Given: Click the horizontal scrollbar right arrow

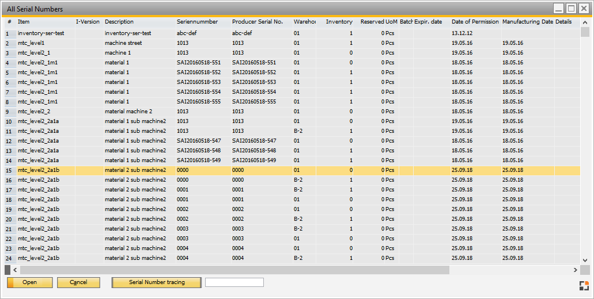Looking at the screenshot, I should click(x=575, y=270).
